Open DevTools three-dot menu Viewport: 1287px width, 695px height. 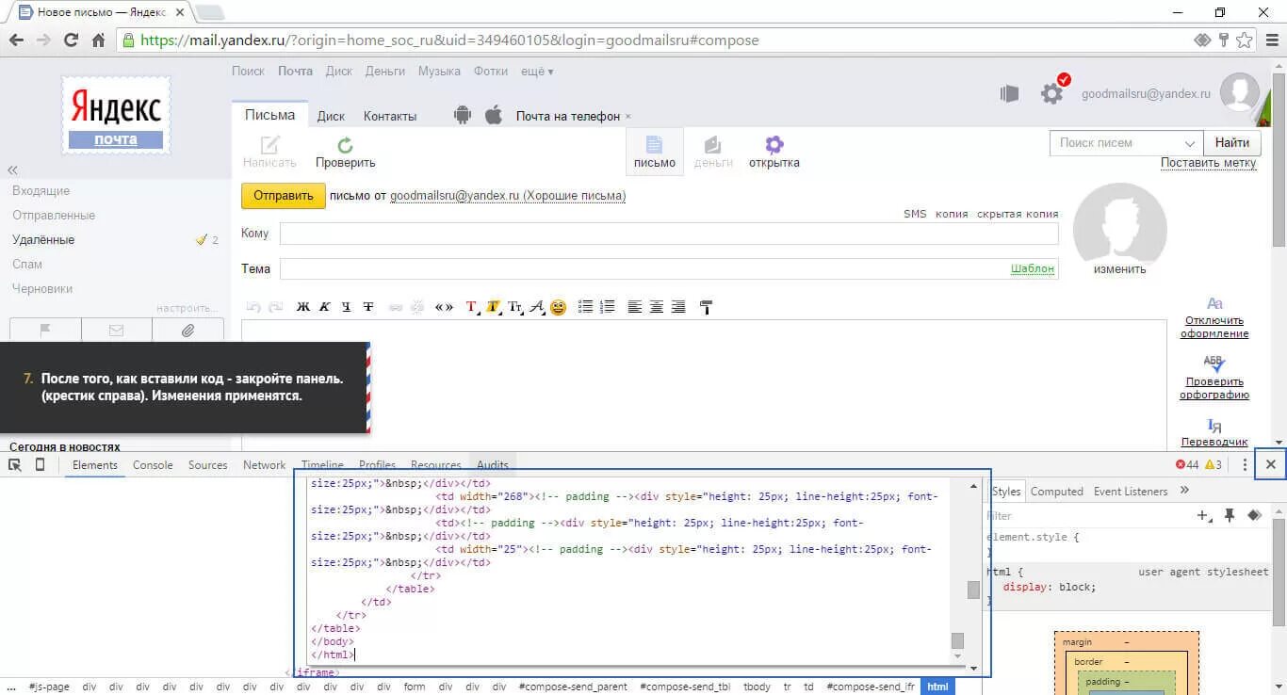click(x=1245, y=465)
